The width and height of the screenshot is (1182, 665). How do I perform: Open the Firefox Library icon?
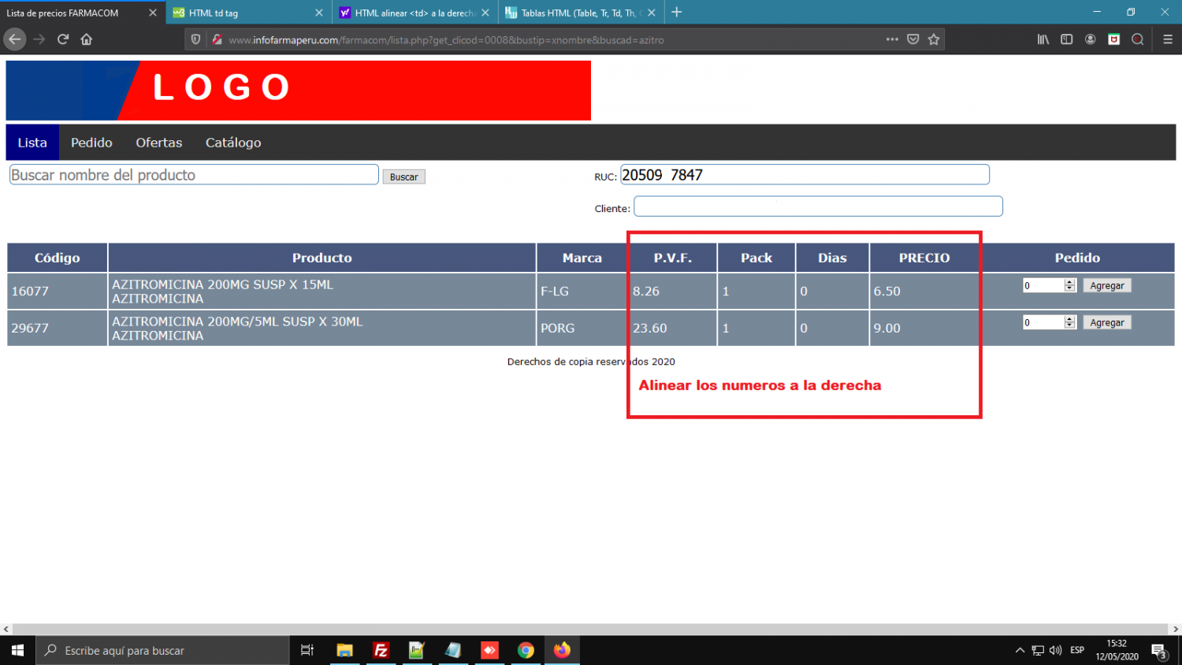pyautogui.click(x=1043, y=39)
